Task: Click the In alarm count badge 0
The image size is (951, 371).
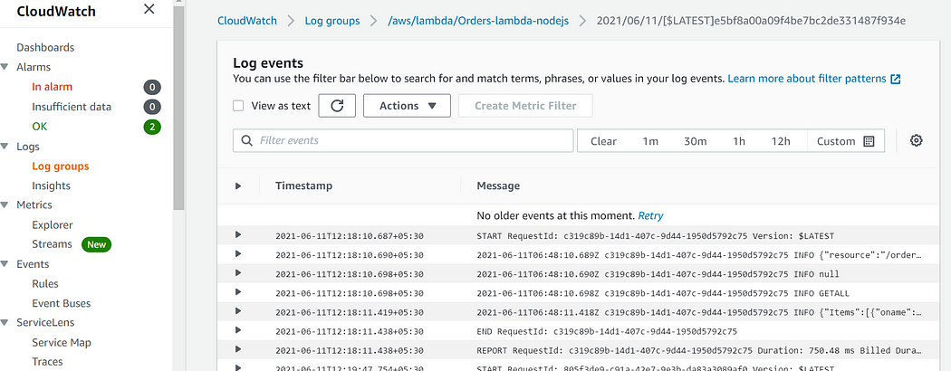Action: coord(152,87)
